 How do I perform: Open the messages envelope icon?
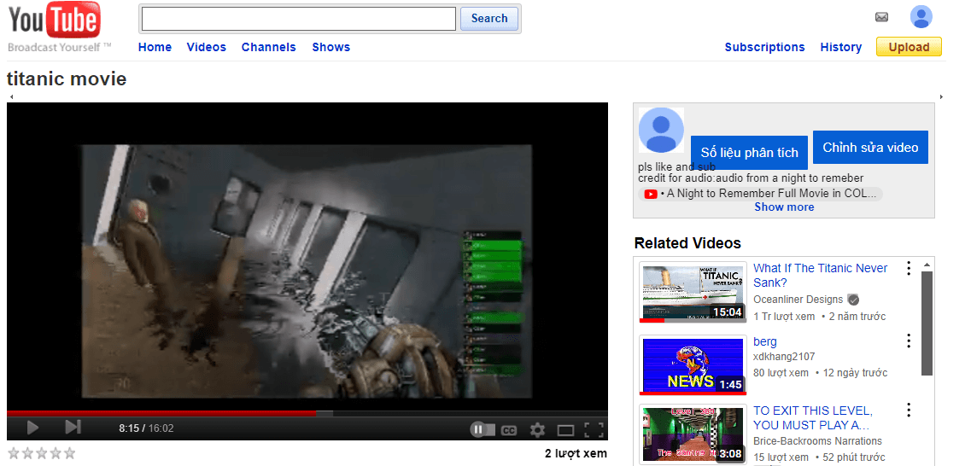[x=882, y=17]
